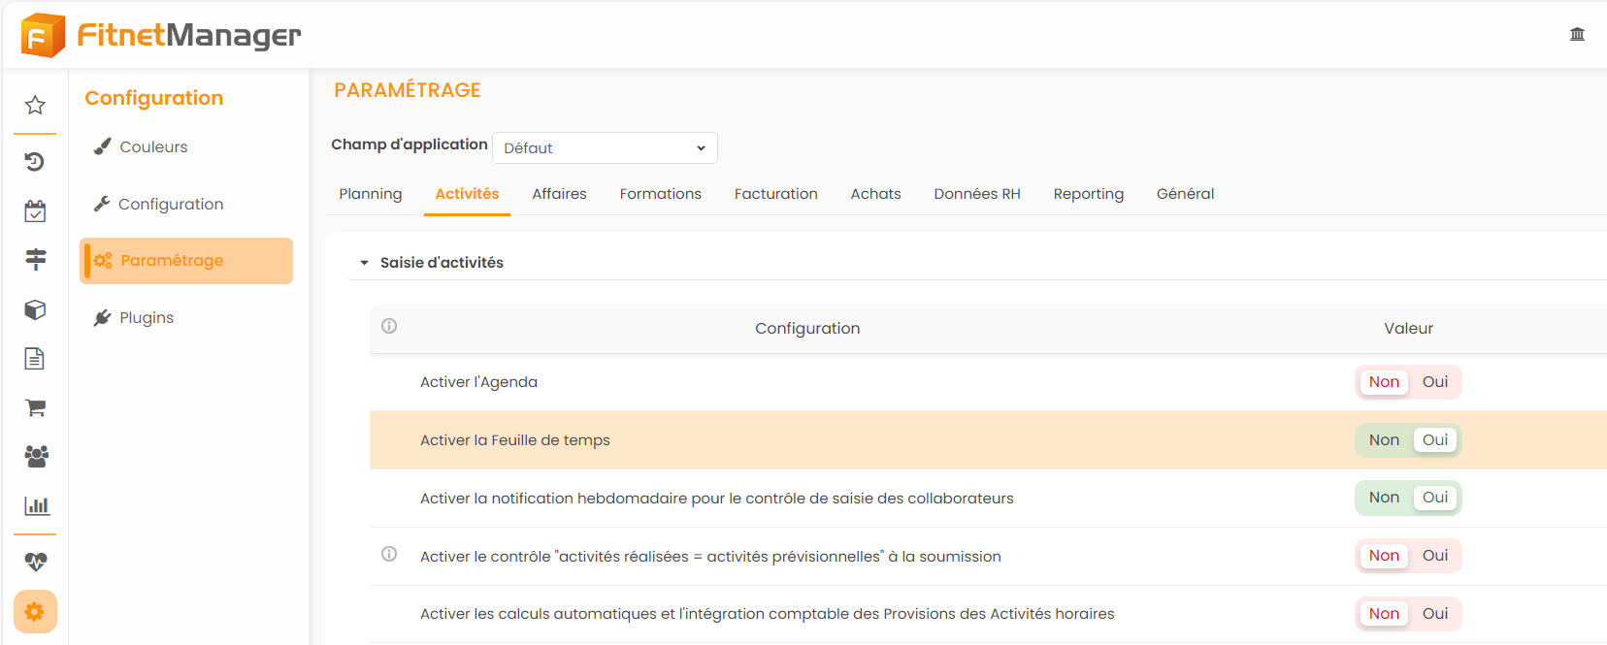
Task: Click the FitnetManager logo
Action: click(x=161, y=35)
